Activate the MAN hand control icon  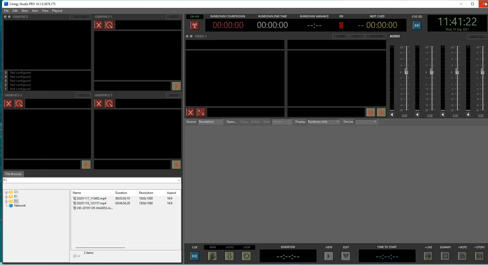(x=212, y=256)
